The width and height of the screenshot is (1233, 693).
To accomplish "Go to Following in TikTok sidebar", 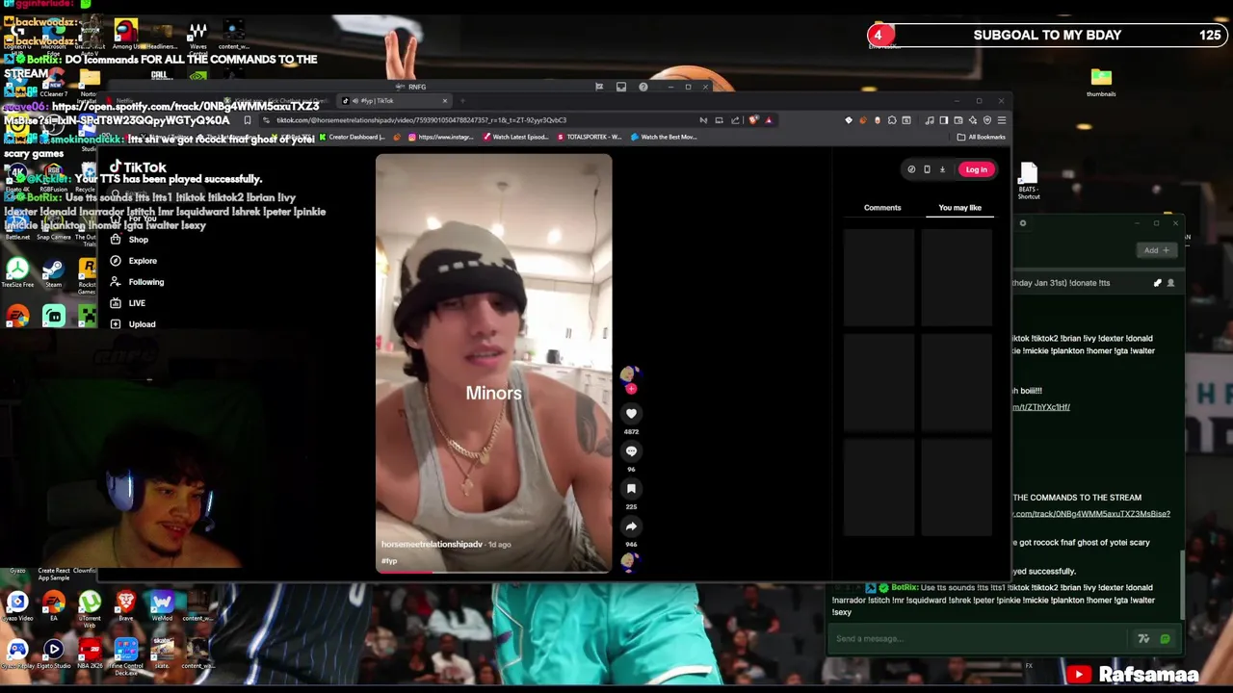I will point(137,282).
